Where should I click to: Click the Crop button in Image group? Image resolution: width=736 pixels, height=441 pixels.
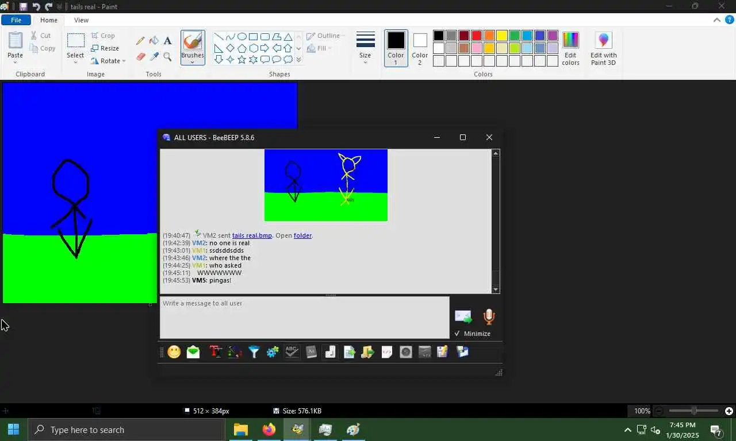pyautogui.click(x=103, y=36)
